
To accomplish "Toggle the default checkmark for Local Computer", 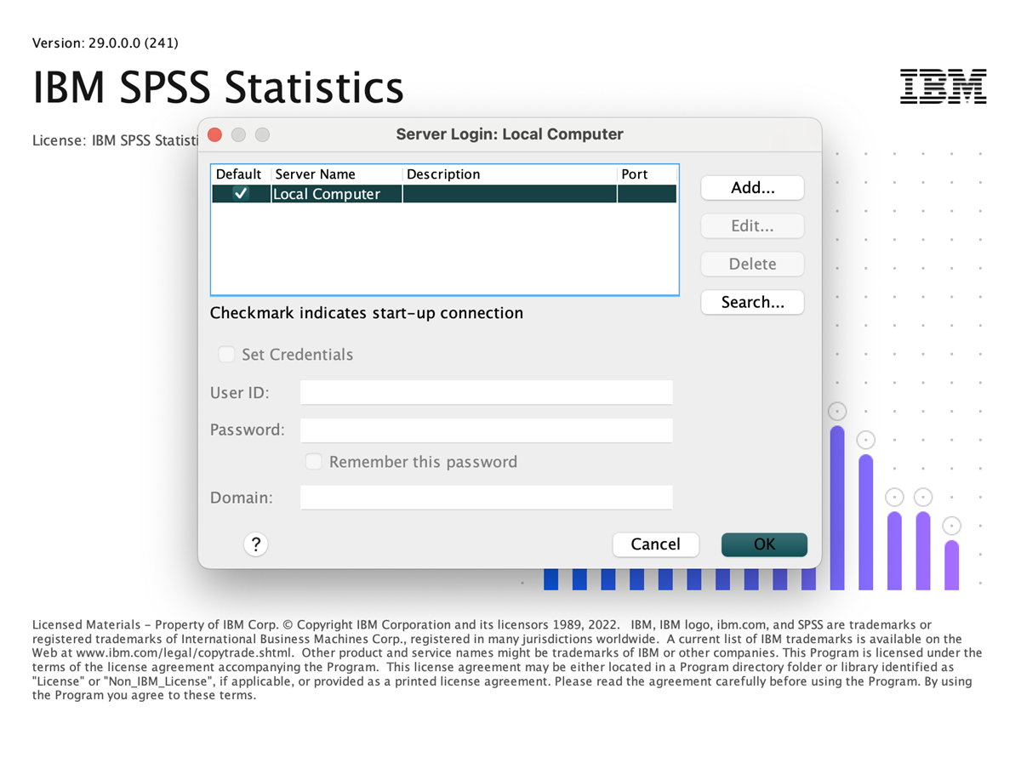I will click(x=241, y=193).
